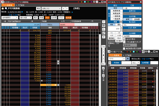Collapse the order board side toolbar
This screenshot has height=106, width=159.
click(x=104, y=22)
